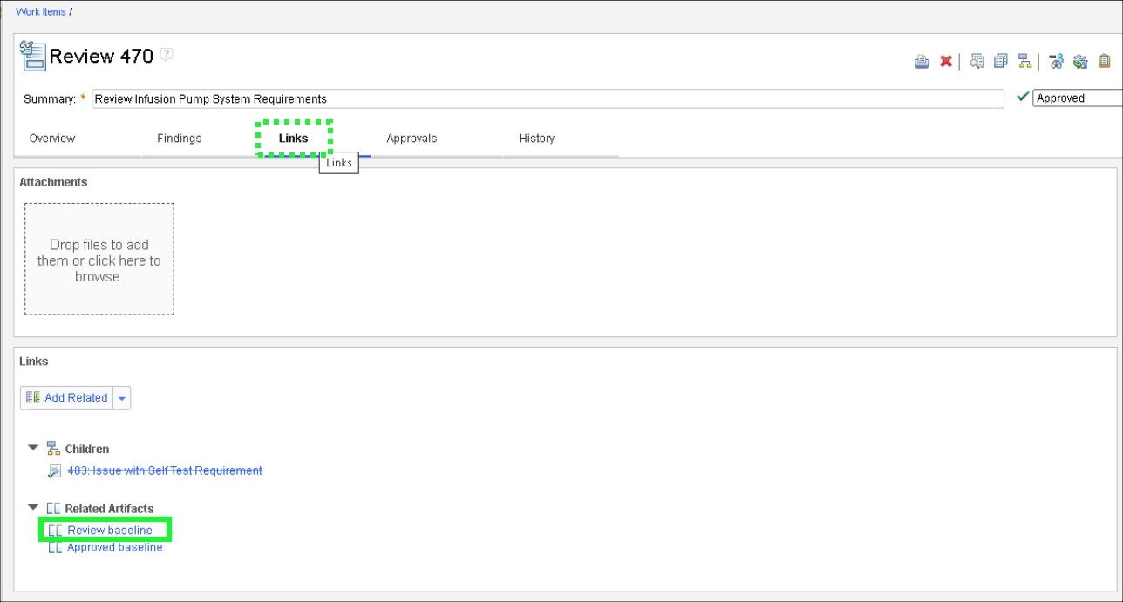Click the duplicate work item icon
This screenshot has width=1123, height=602.
pyautogui.click(x=1001, y=62)
